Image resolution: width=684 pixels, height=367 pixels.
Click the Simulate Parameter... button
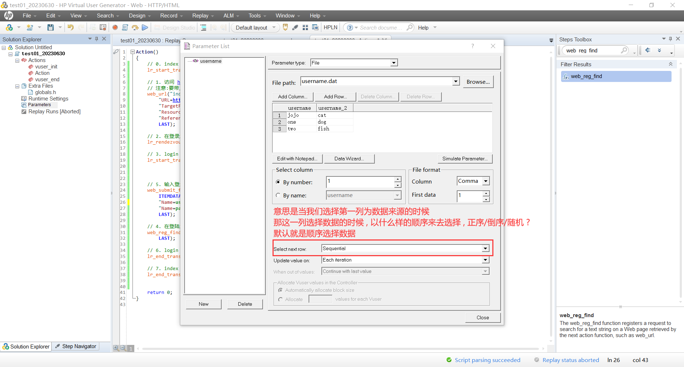[x=465, y=159]
